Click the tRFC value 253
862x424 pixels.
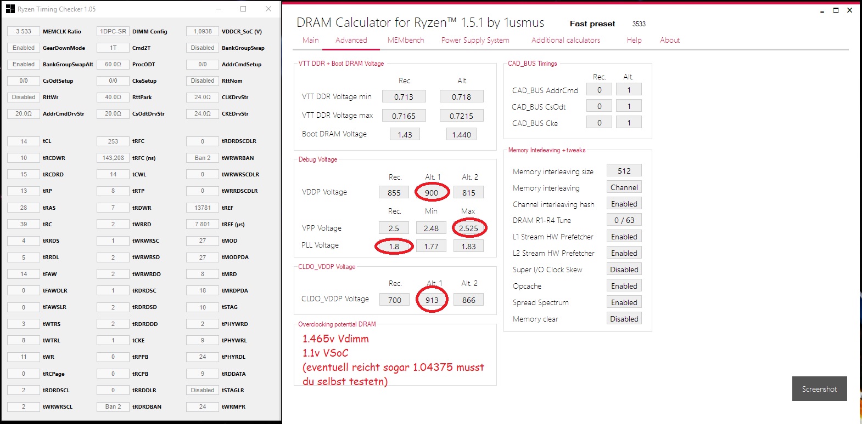click(113, 141)
